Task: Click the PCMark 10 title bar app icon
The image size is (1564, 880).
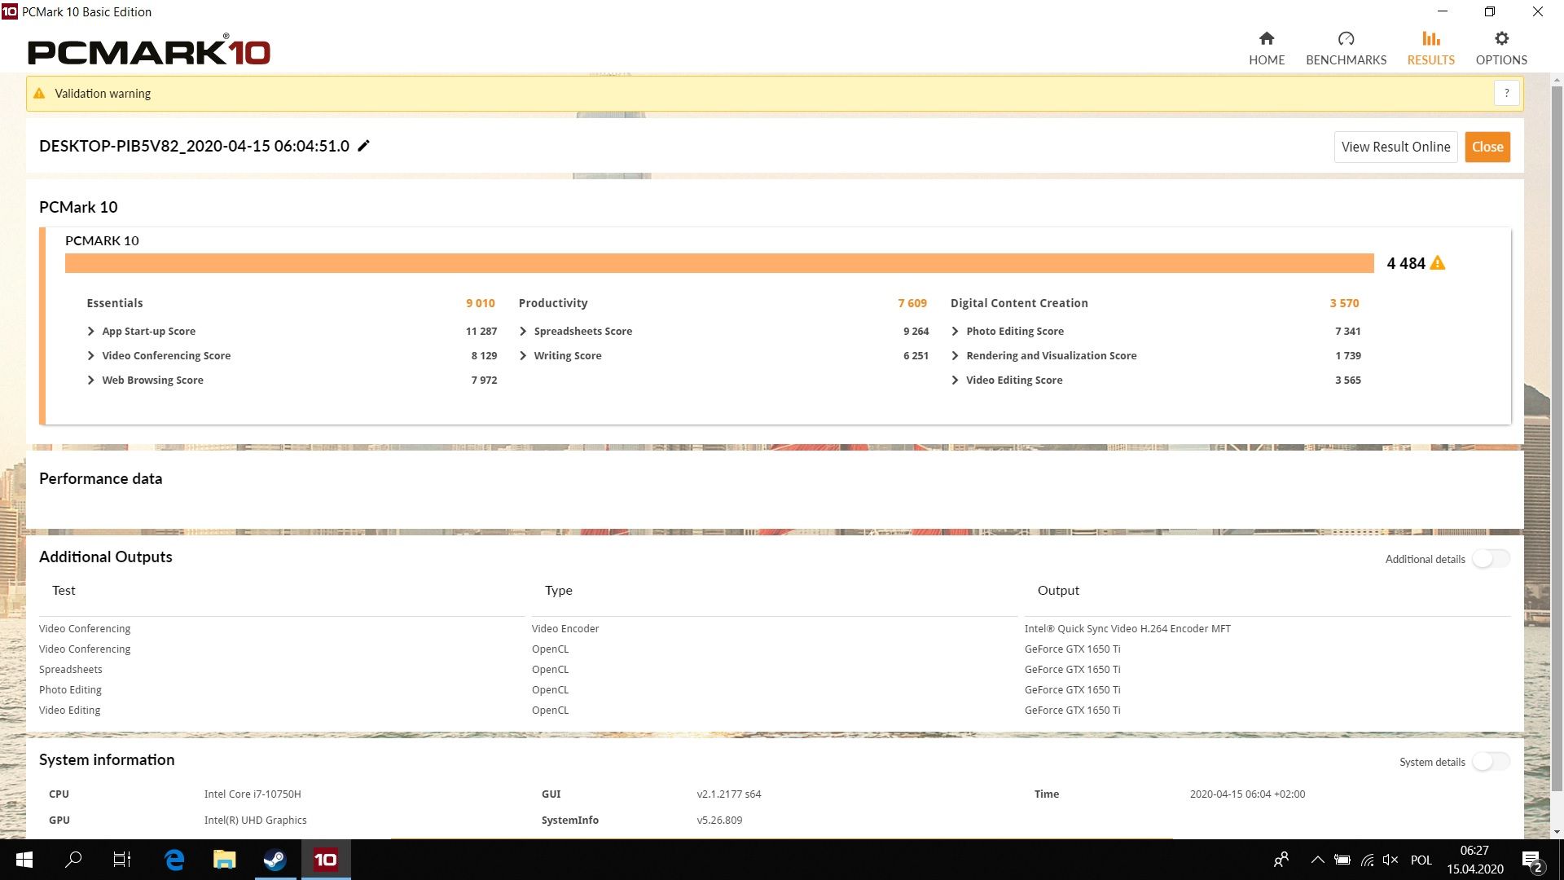Action: tap(10, 11)
